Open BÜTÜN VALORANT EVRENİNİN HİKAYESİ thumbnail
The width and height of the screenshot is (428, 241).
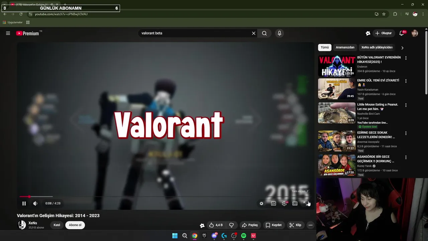(337, 66)
